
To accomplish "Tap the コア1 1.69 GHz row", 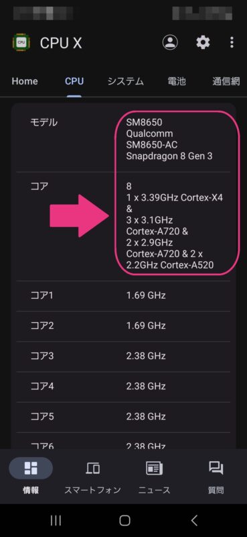I will (123, 296).
